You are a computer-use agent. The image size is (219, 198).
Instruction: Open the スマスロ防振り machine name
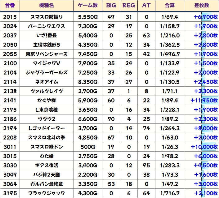(47, 17)
